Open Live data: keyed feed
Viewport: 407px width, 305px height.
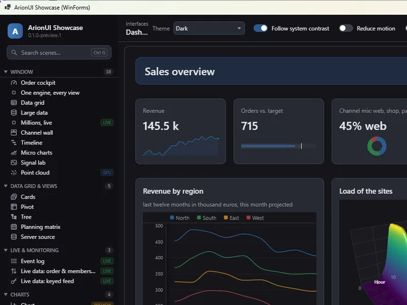click(47, 281)
